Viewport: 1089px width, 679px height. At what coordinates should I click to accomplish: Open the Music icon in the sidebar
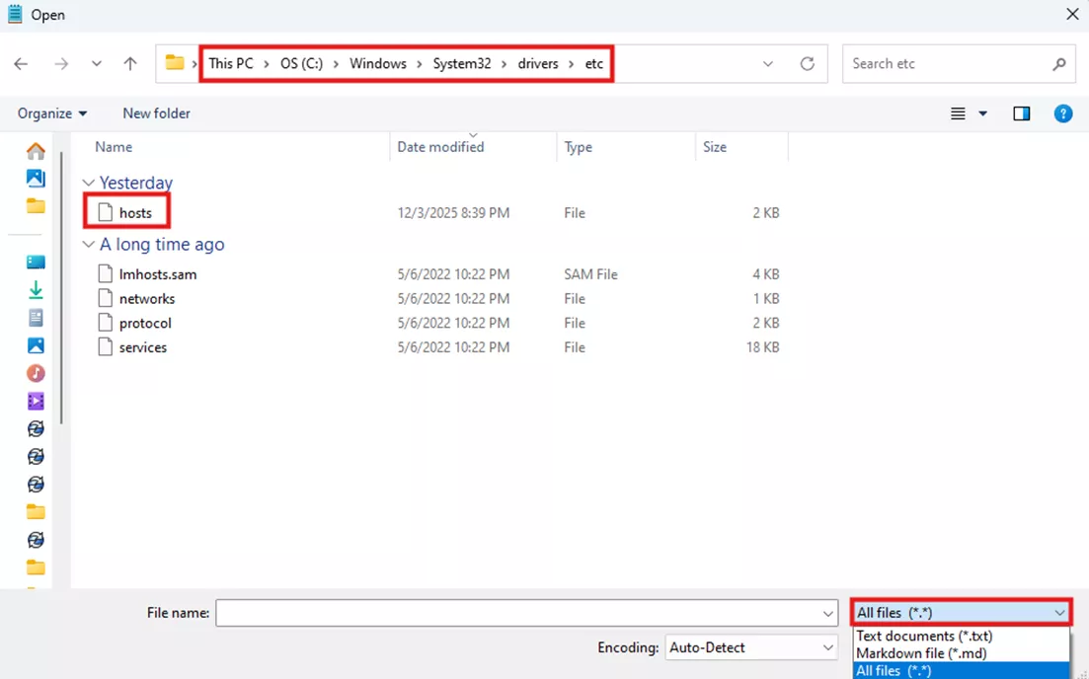click(34, 373)
